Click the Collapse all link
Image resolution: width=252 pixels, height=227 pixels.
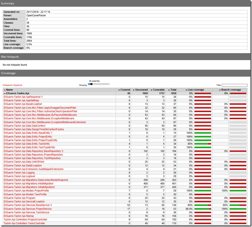(7, 85)
